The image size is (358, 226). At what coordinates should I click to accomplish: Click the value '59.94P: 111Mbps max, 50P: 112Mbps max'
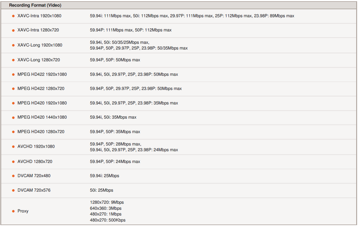click(x=131, y=30)
